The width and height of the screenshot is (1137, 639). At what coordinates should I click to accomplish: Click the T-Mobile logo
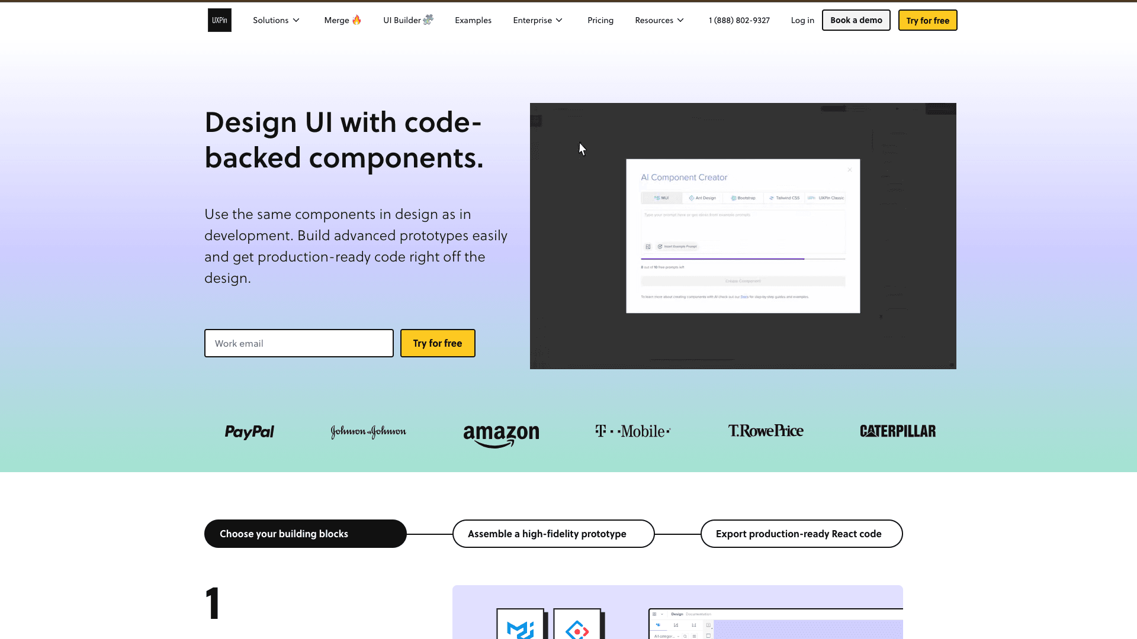coord(633,431)
